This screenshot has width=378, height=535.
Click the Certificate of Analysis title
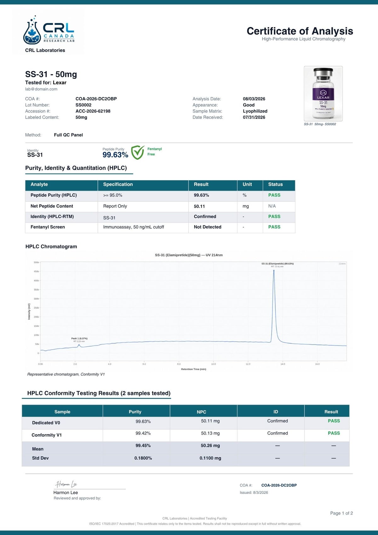coord(300,31)
